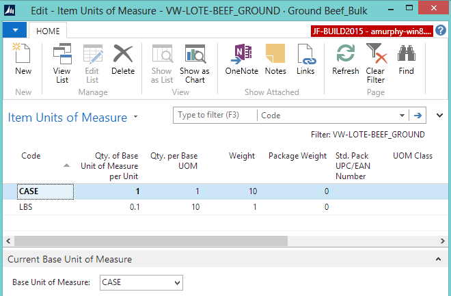Click Std. Pack UPC/EAN Number header
The width and height of the screenshot is (451, 296).
point(353,166)
